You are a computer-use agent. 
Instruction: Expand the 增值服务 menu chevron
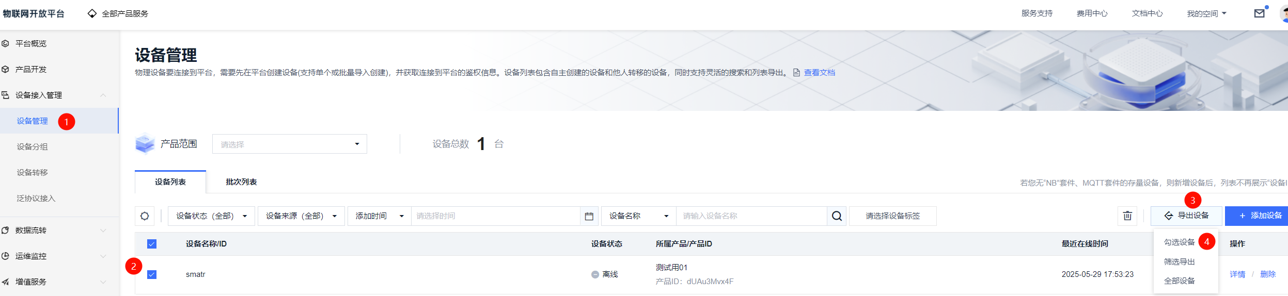[x=103, y=282]
